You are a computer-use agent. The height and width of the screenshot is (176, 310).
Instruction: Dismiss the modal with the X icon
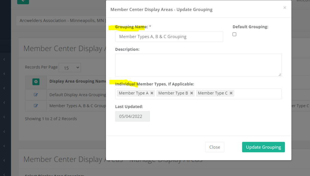(x=285, y=8)
